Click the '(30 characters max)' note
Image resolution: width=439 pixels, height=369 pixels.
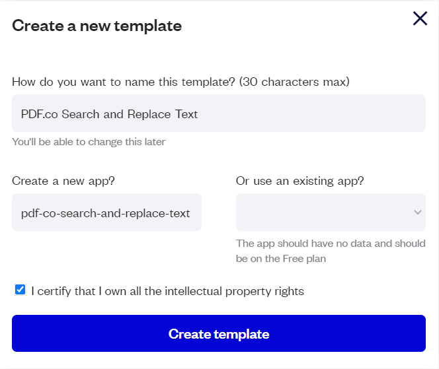(294, 82)
